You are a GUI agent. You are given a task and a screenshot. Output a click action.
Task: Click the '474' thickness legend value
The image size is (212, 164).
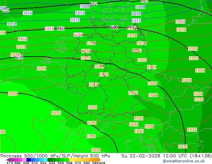tap(10, 163)
